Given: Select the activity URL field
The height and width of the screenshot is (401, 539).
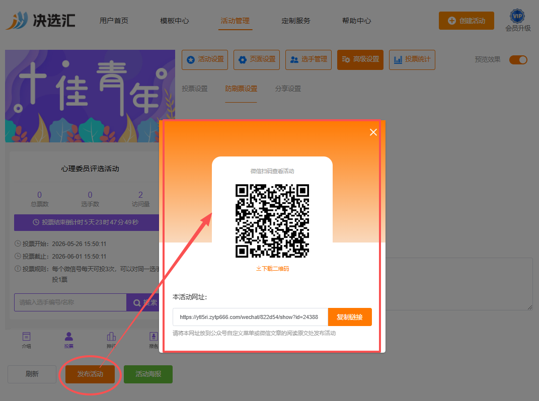Looking at the screenshot, I should [x=250, y=317].
